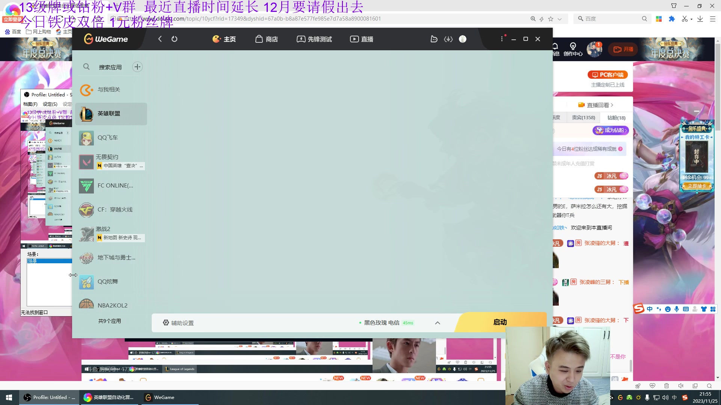Click WeGame mascot messages icon
The height and width of the screenshot is (405, 721).
pyautogui.click(x=434, y=39)
